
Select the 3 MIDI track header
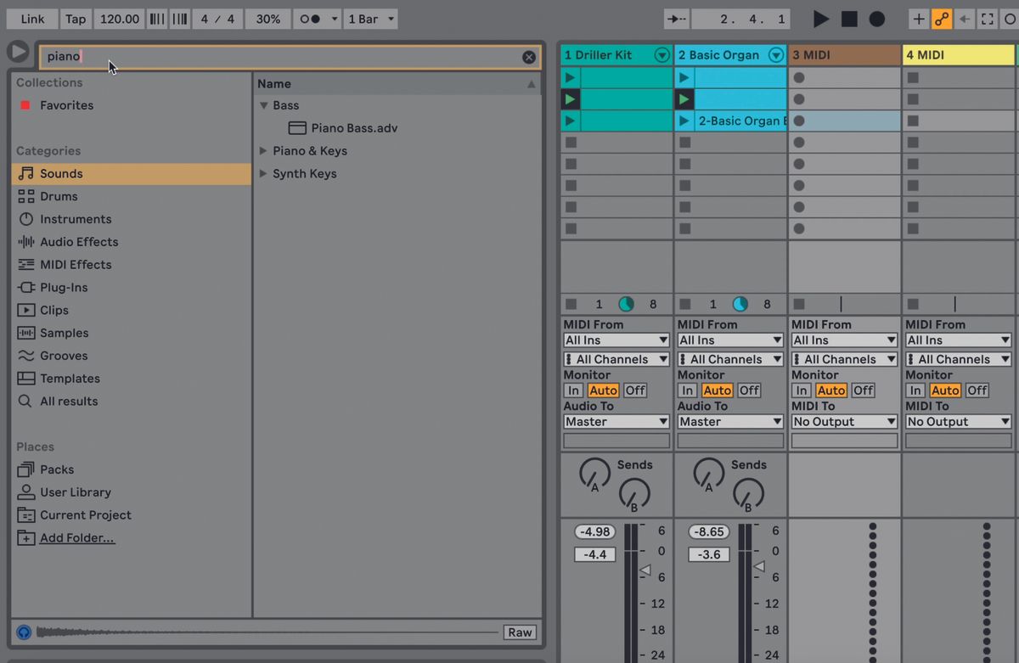(844, 55)
